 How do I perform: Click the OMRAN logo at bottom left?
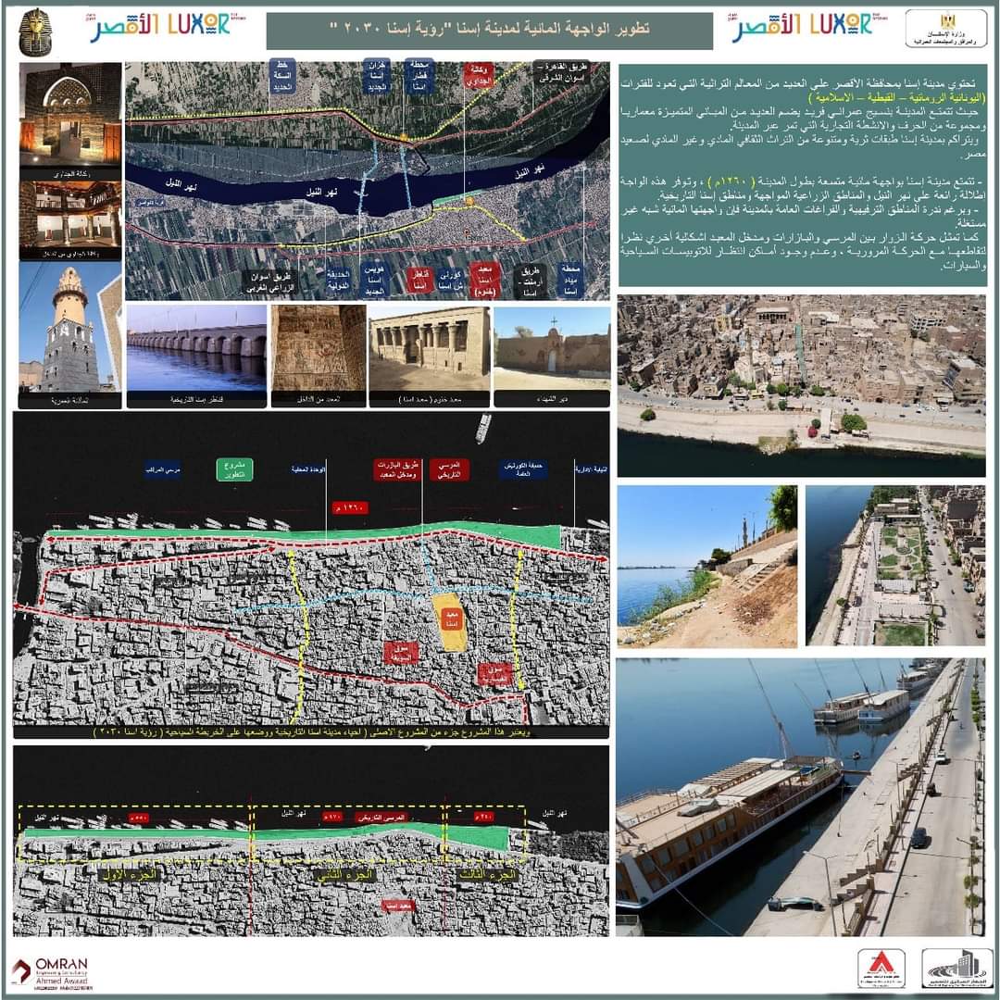(50, 971)
